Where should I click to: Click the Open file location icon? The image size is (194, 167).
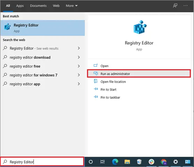[95, 81]
